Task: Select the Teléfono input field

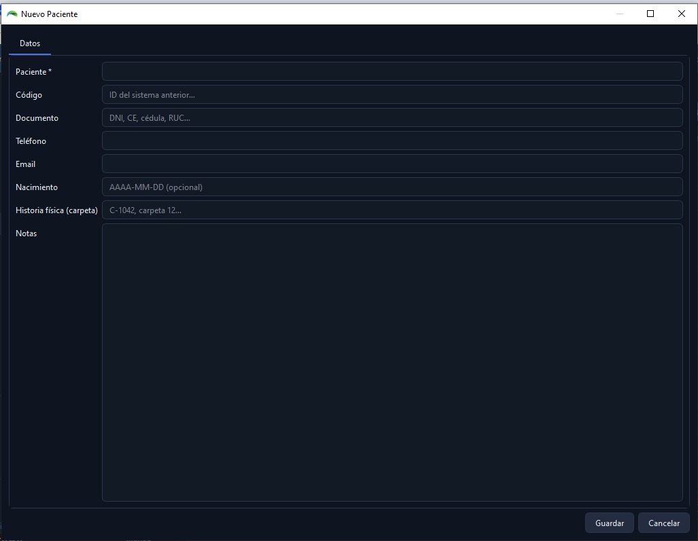Action: click(392, 141)
